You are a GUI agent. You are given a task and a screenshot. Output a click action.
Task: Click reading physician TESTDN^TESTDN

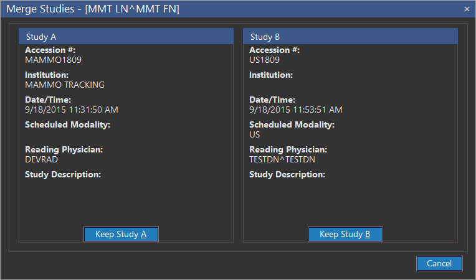[282, 159]
